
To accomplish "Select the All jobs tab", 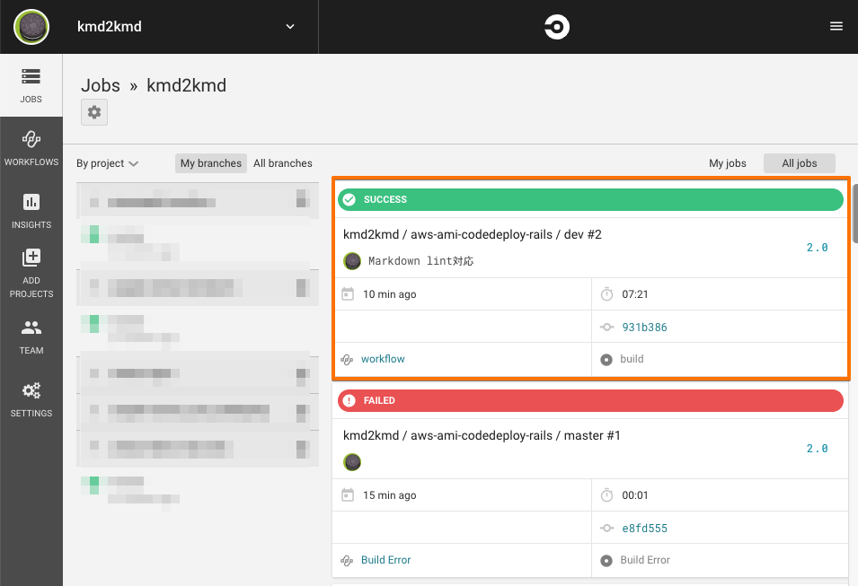I will (x=799, y=163).
